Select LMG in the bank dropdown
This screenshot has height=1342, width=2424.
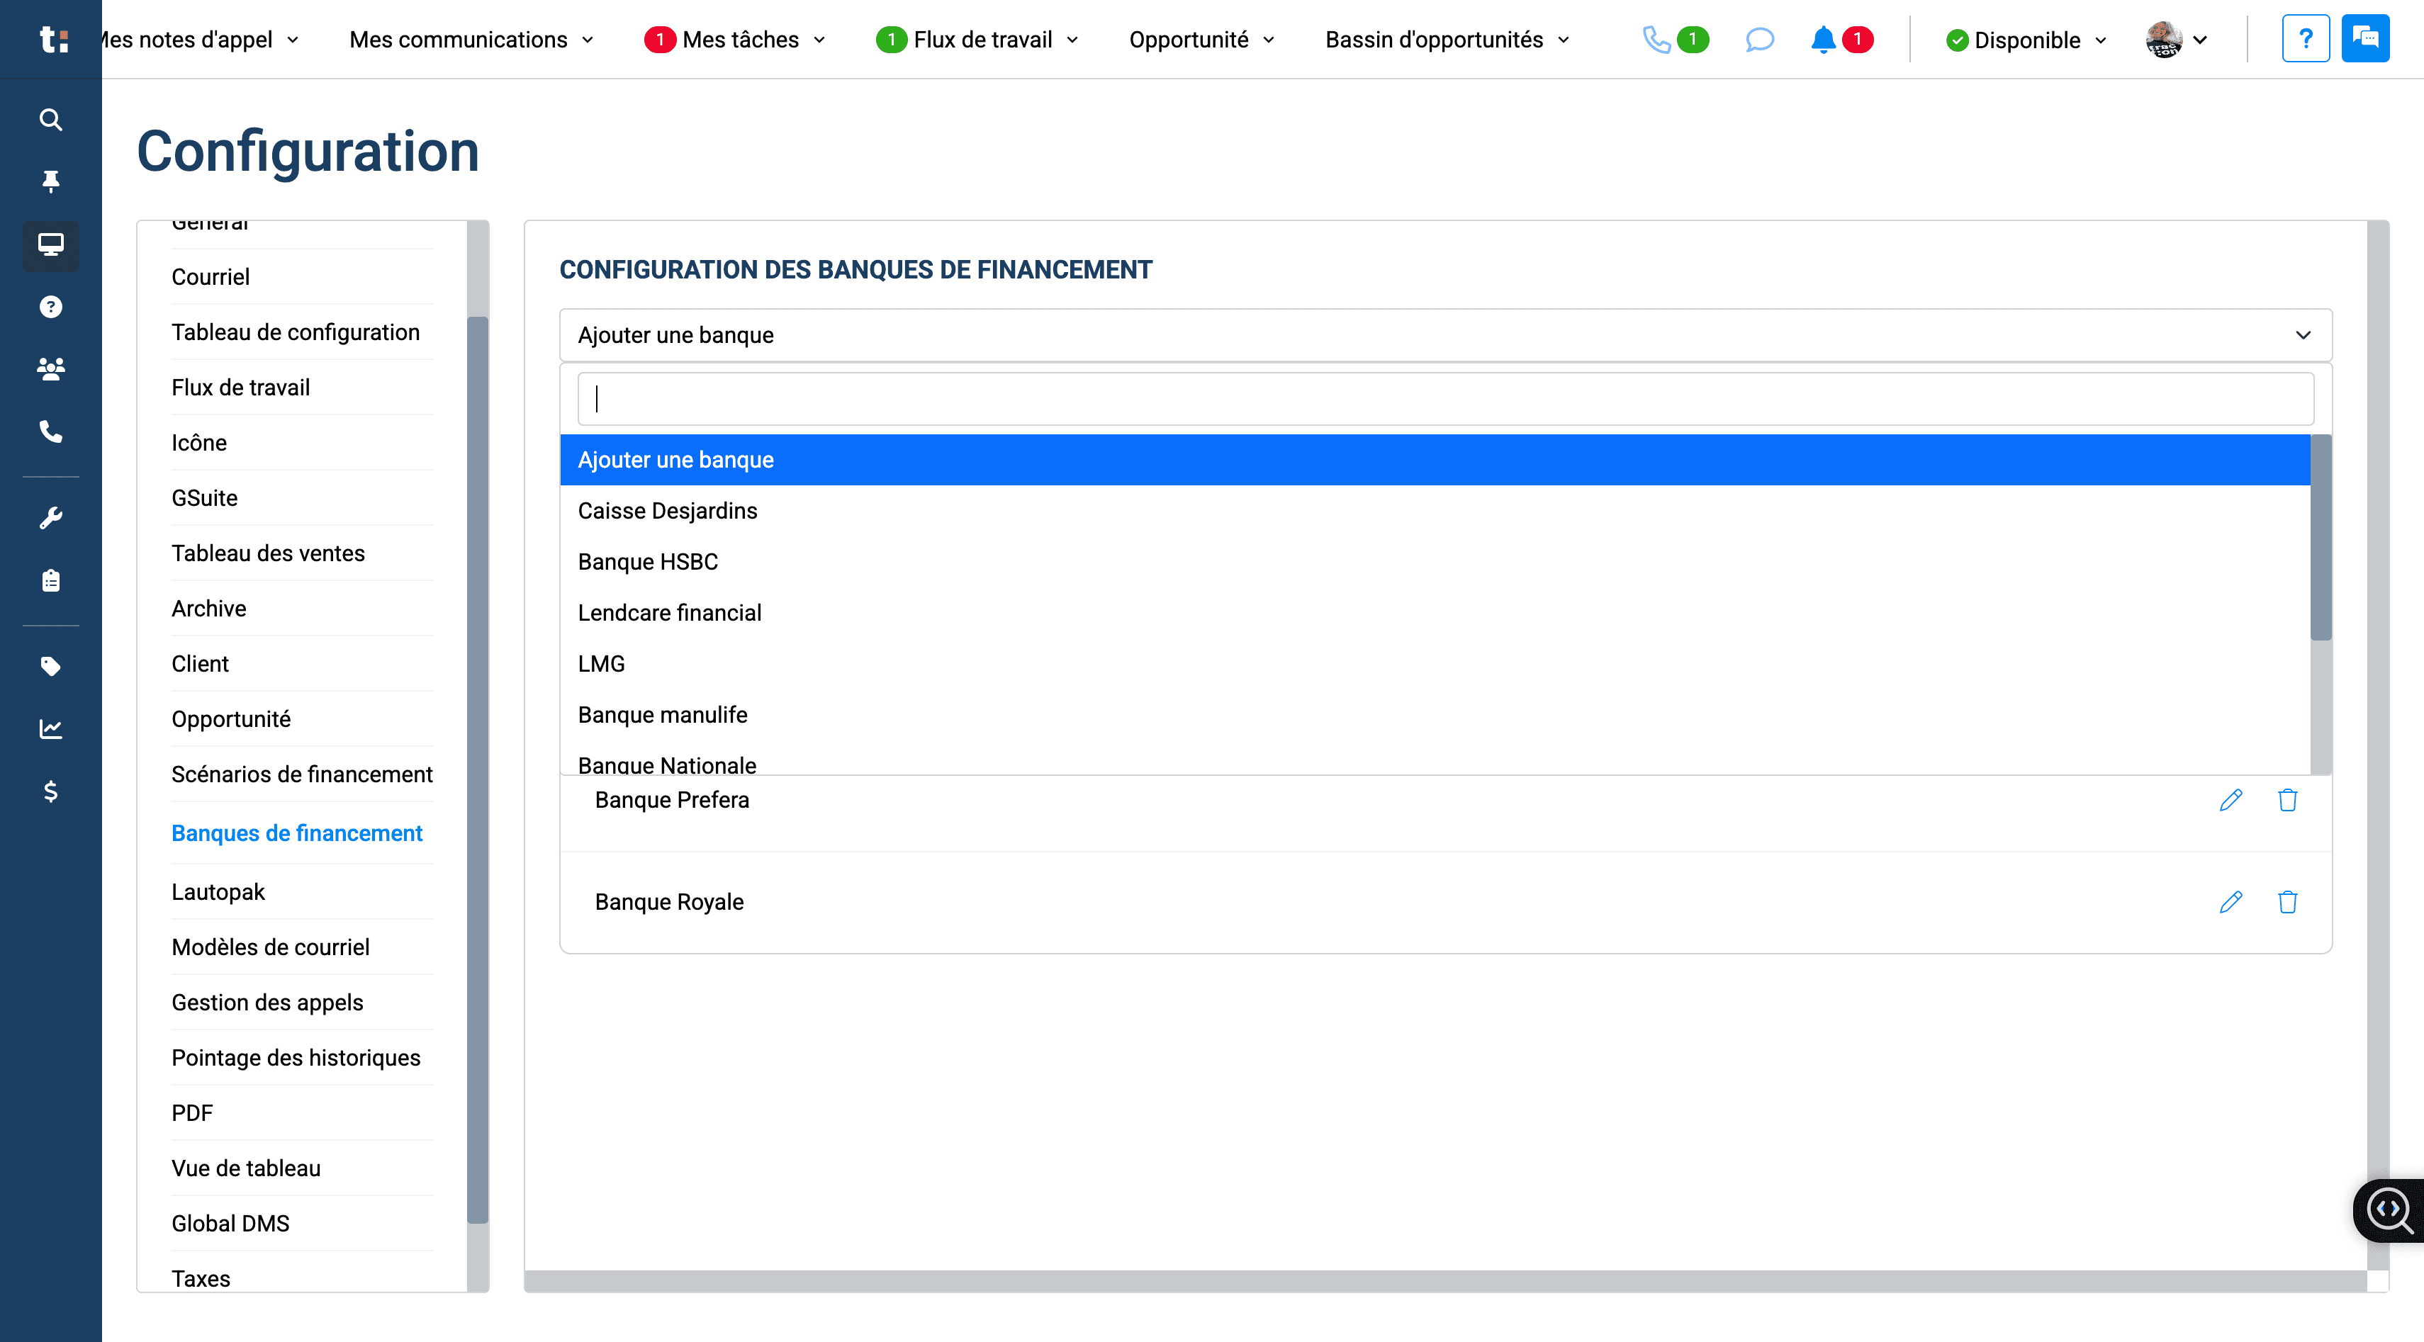pos(1435,664)
